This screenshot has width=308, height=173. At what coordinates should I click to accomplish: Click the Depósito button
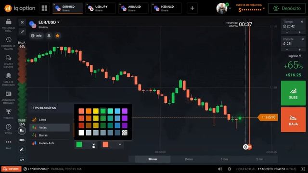(287, 9)
